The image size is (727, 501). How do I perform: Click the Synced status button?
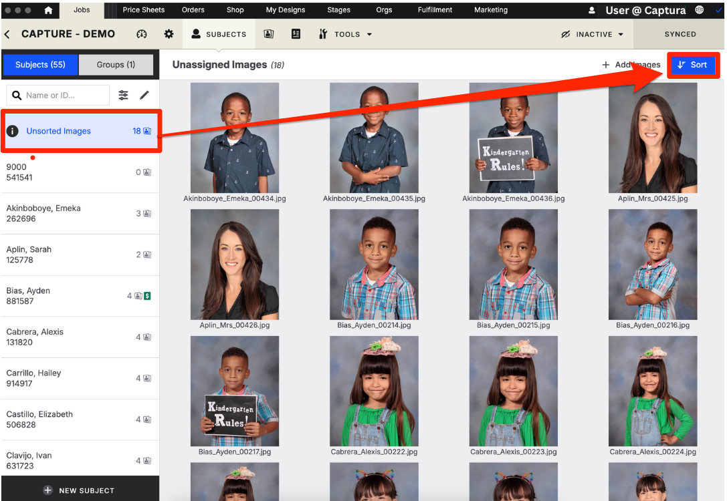point(680,34)
